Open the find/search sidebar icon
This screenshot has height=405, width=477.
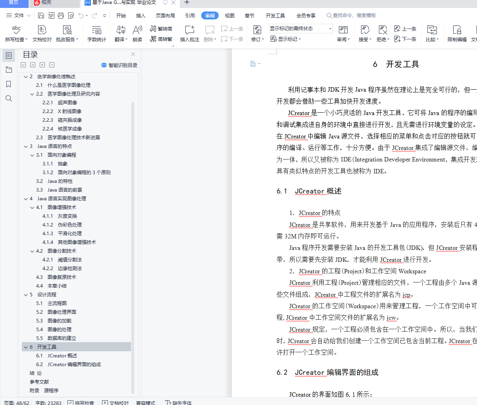(x=9, y=98)
